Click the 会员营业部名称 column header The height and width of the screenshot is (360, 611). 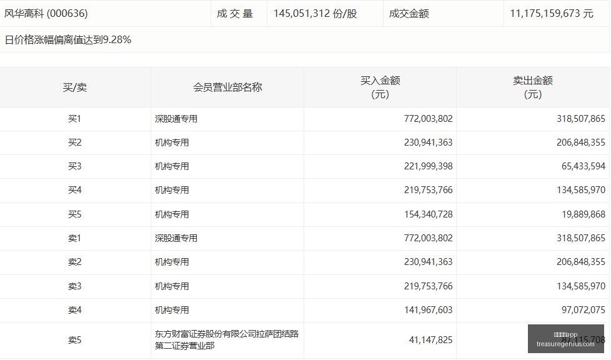point(227,87)
